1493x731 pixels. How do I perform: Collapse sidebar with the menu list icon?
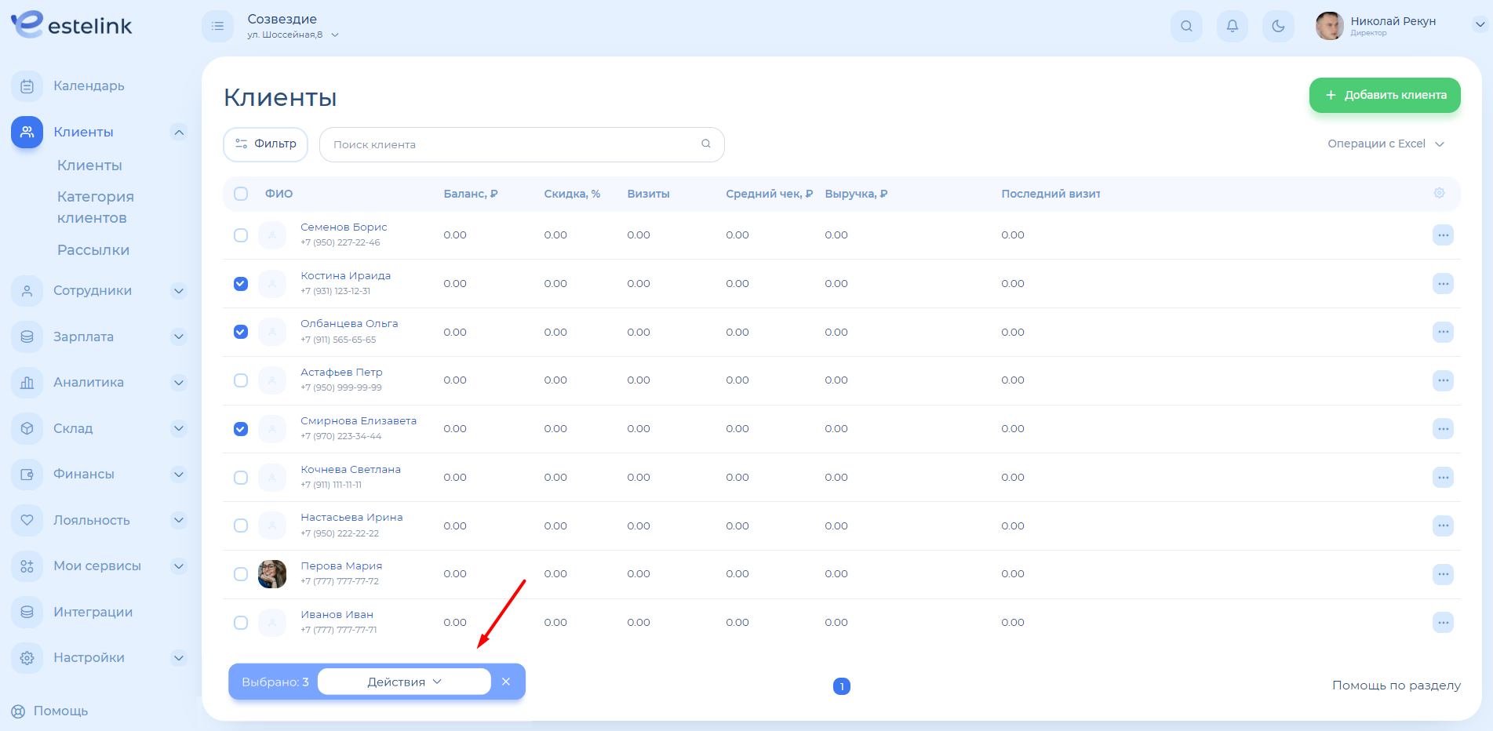coord(217,26)
